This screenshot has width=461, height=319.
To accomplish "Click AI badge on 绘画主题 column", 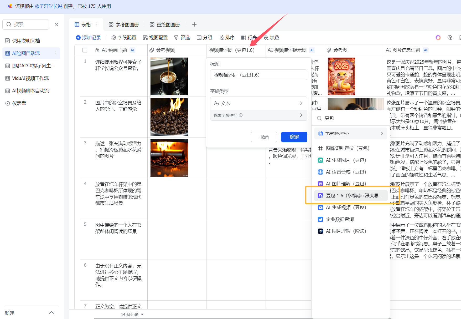I will pyautogui.click(x=132, y=50).
